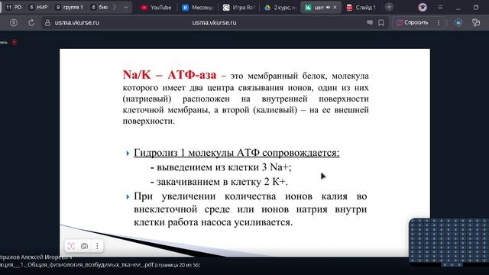Expand the tab groups dropdown arrow

click(125, 7)
